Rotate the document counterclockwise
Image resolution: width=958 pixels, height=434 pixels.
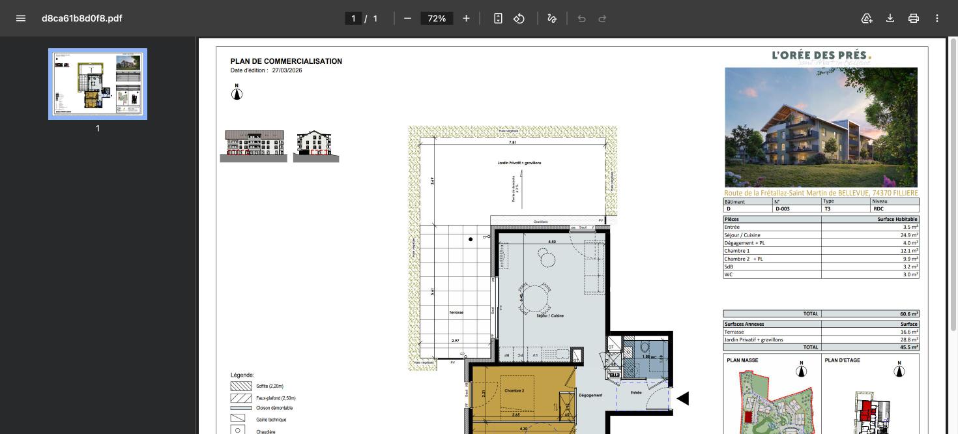519,18
